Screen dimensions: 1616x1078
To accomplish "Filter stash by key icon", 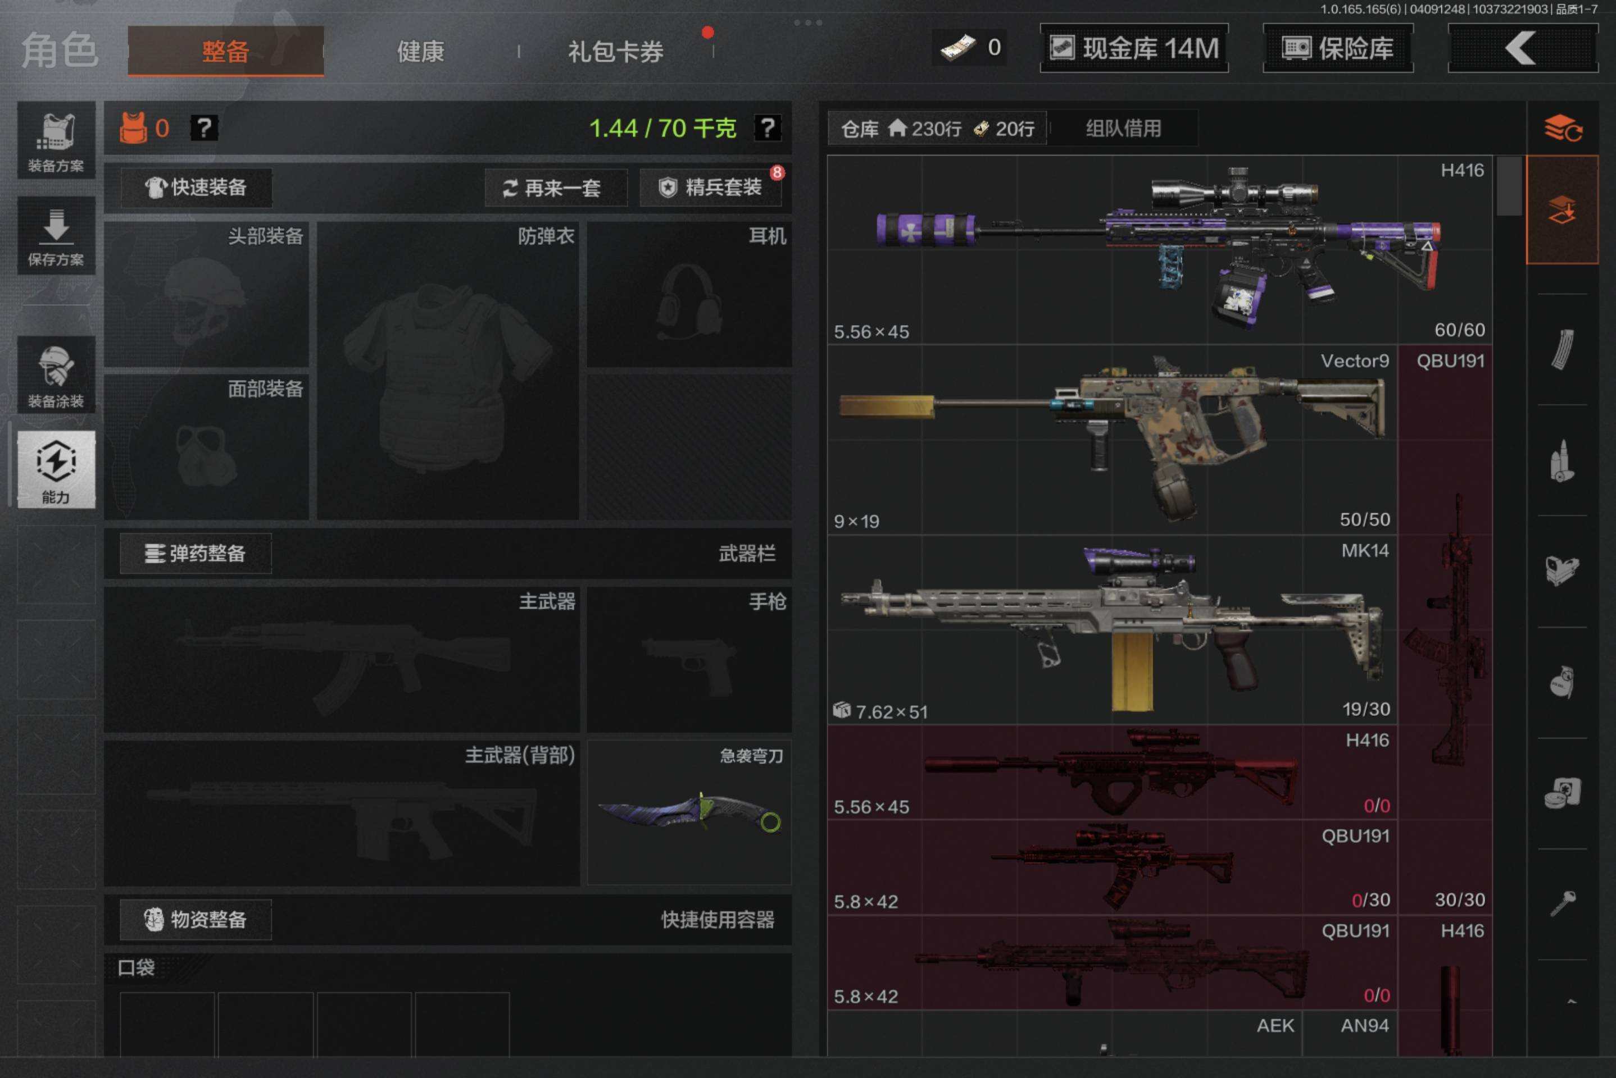I will (x=1563, y=904).
